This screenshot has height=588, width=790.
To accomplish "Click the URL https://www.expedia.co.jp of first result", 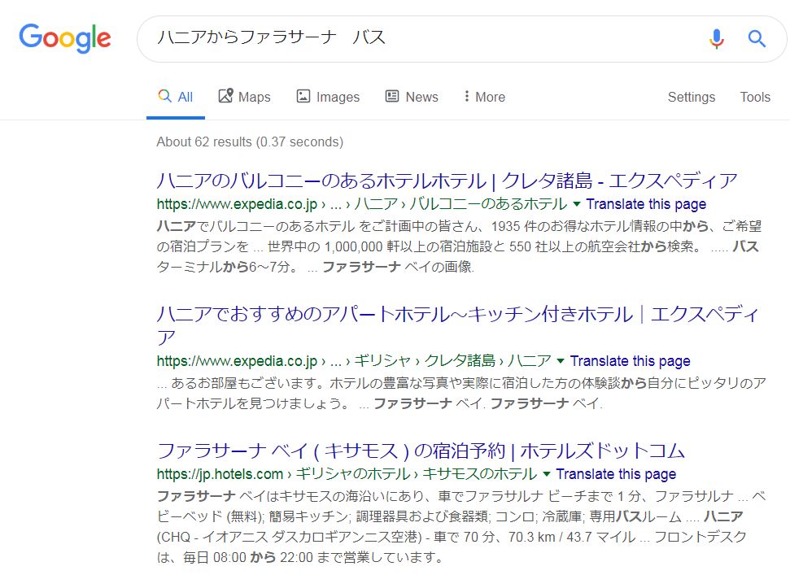I will click(x=237, y=204).
